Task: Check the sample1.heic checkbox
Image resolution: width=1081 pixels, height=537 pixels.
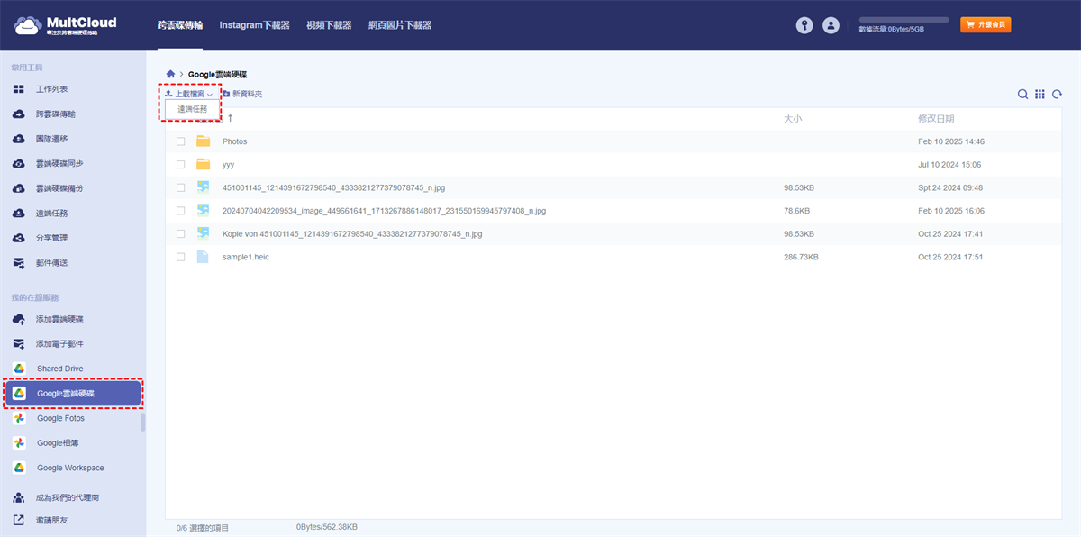Action: point(181,257)
